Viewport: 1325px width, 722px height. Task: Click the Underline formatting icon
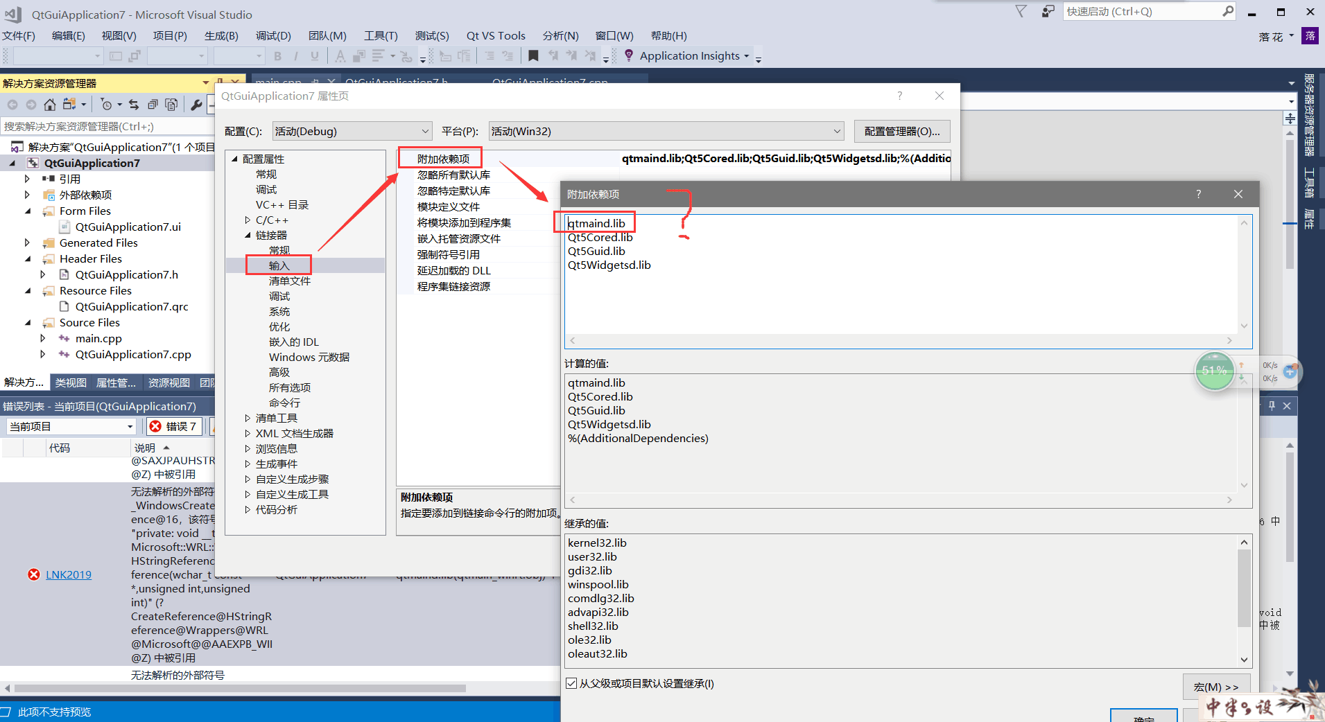315,56
